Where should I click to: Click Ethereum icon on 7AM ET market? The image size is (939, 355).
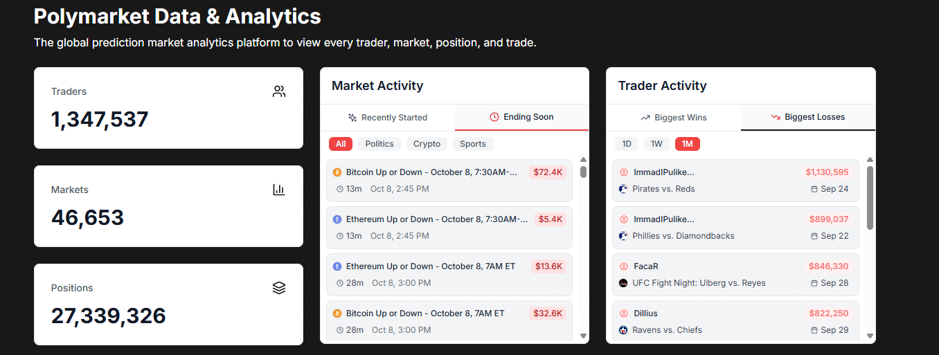click(x=337, y=266)
